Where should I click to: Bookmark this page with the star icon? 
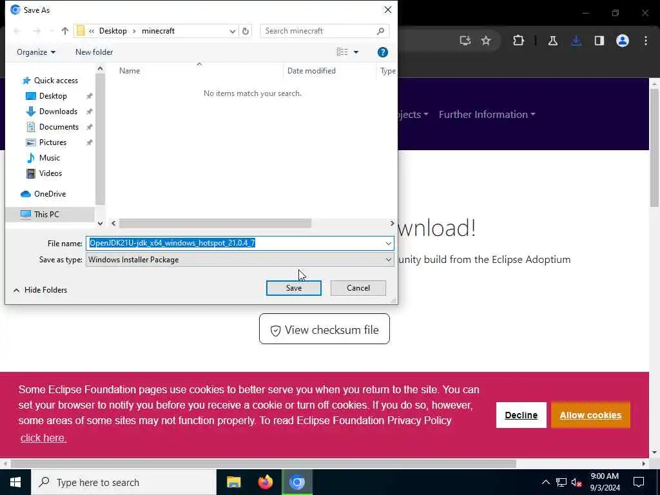[x=486, y=41]
